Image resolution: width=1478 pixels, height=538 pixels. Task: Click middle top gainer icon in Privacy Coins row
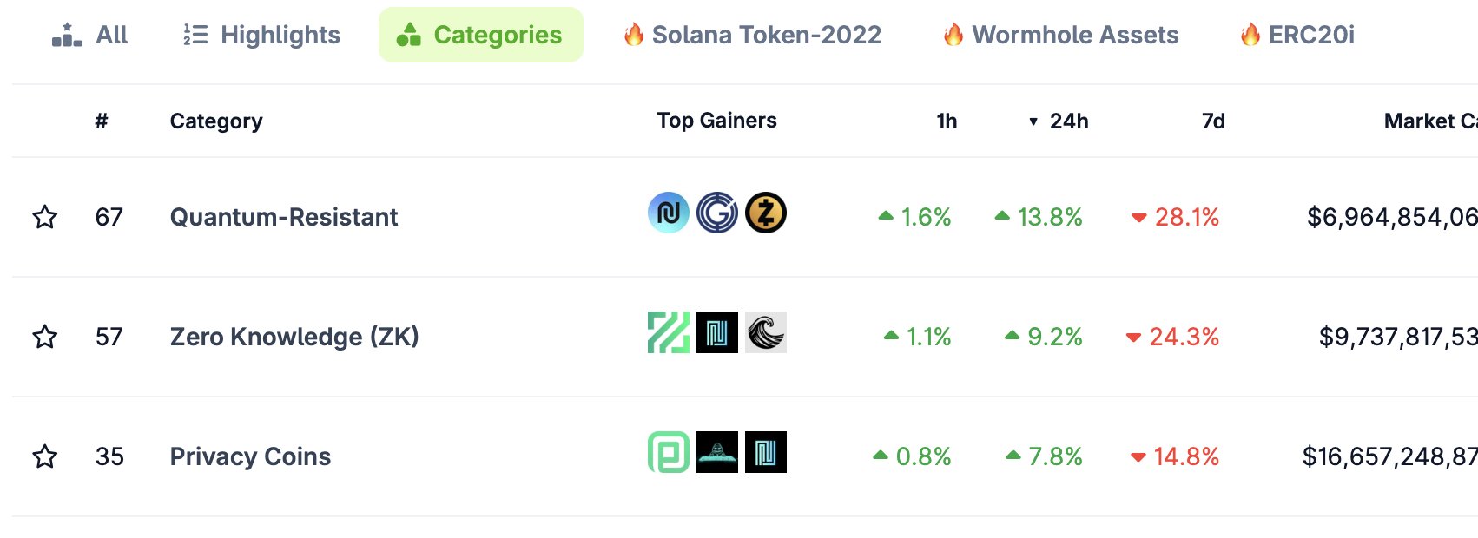717,453
